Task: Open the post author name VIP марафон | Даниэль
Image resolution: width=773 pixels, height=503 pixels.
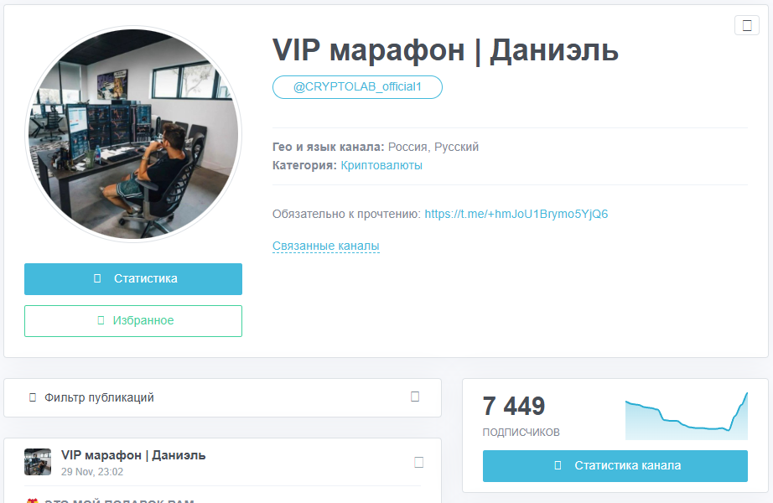Action: coord(133,455)
